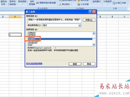The image size is (130, 97).
Task: Open the Lookup & Reference (查找与引用) dropdown
Action: (4, 3)
